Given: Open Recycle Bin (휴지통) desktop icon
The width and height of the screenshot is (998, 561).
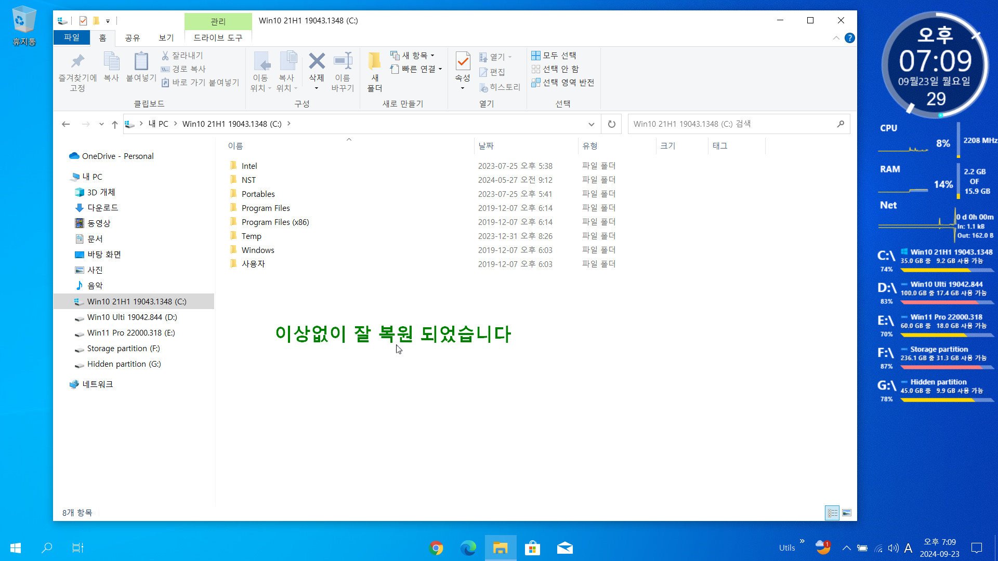Looking at the screenshot, I should pyautogui.click(x=24, y=26).
